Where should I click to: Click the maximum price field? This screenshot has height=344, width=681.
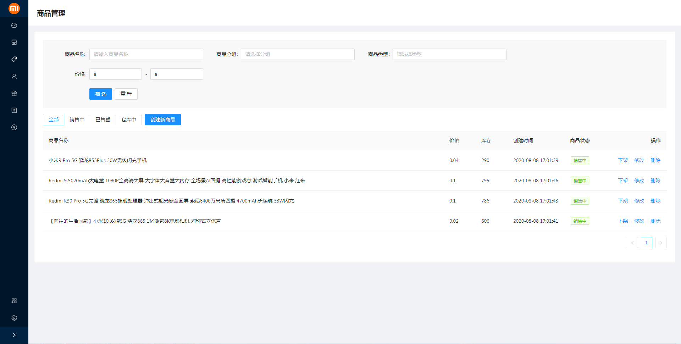177,74
